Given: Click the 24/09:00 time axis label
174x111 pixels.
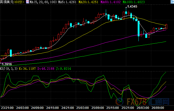Looking at the screenshot, I should (37, 108).
